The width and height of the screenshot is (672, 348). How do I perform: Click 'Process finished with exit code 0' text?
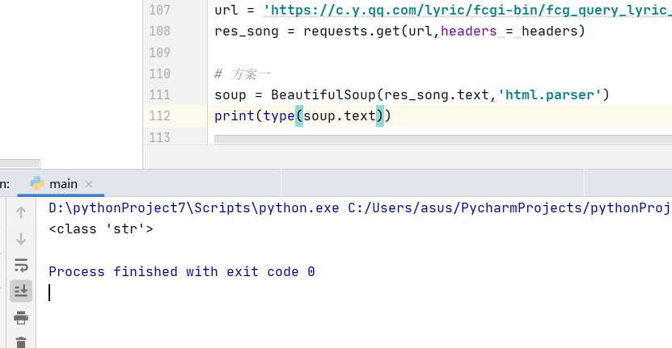coord(182,272)
